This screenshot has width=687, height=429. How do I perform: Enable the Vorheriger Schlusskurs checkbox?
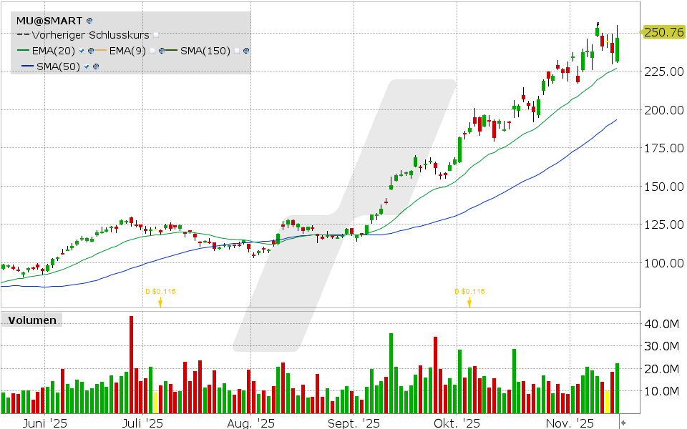point(155,34)
